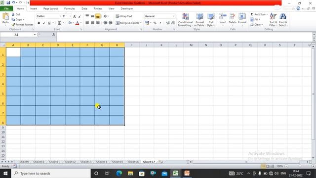Open the File tab
316x178 pixels.
[x=6, y=8]
